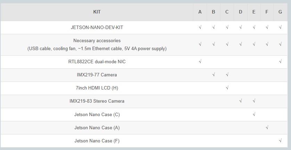Click Jetson Nano Case (C) label

click(97, 114)
